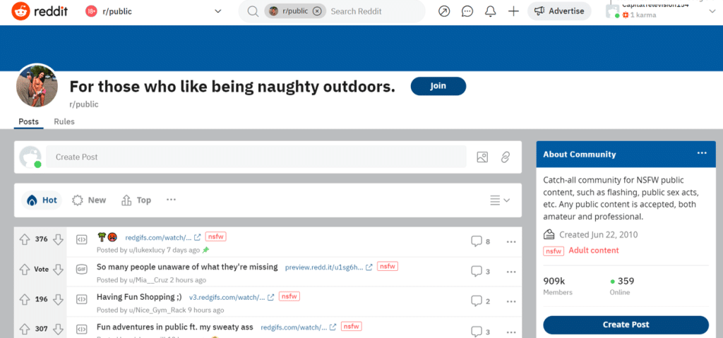Click 'Created Jun 22, 2010' text
The width and height of the screenshot is (723, 338).
(598, 235)
